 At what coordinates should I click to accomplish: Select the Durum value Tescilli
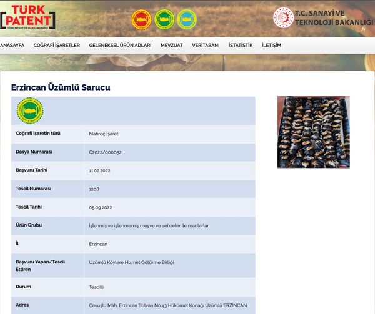tap(96, 287)
